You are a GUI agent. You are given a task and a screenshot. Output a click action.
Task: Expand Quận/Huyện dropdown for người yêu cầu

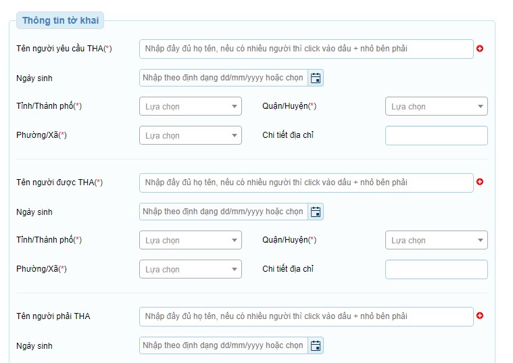[436, 107]
